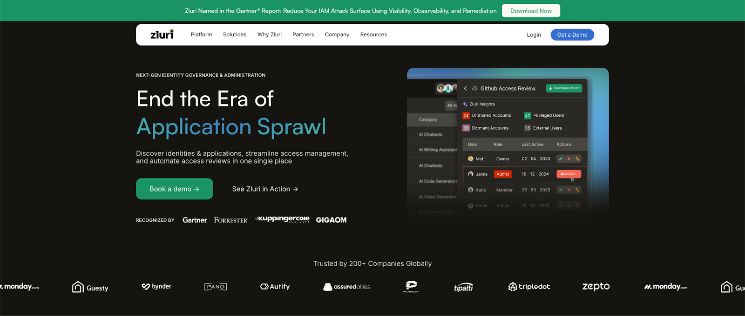The width and height of the screenshot is (745, 316).
Task: Click the Download Report button
Action: click(564, 88)
